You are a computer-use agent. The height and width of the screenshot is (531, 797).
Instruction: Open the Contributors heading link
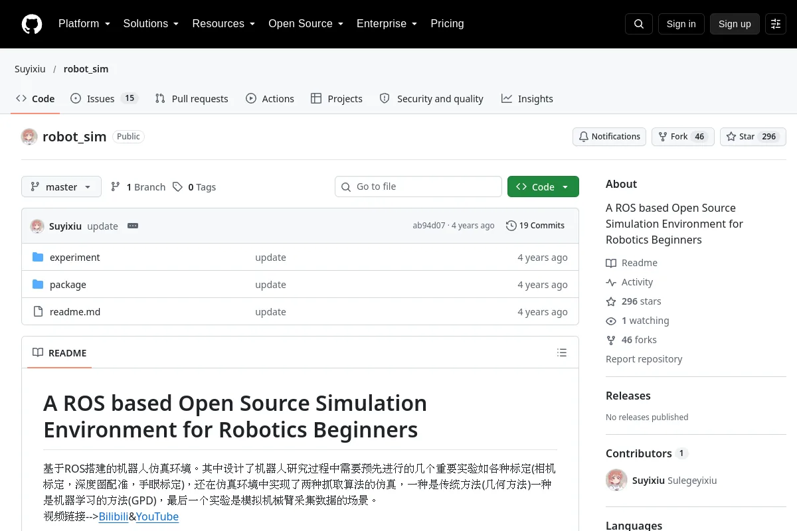tap(647, 453)
